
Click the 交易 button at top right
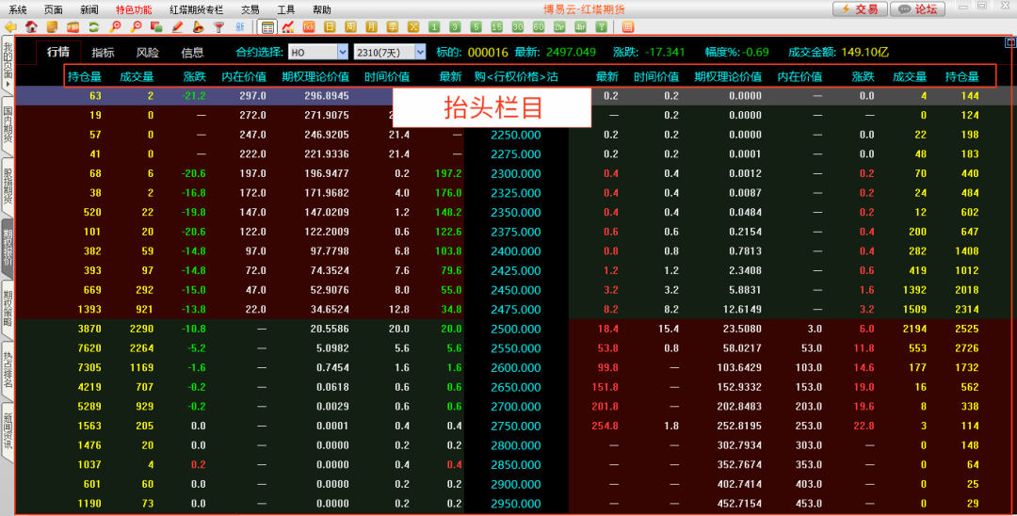tap(859, 8)
